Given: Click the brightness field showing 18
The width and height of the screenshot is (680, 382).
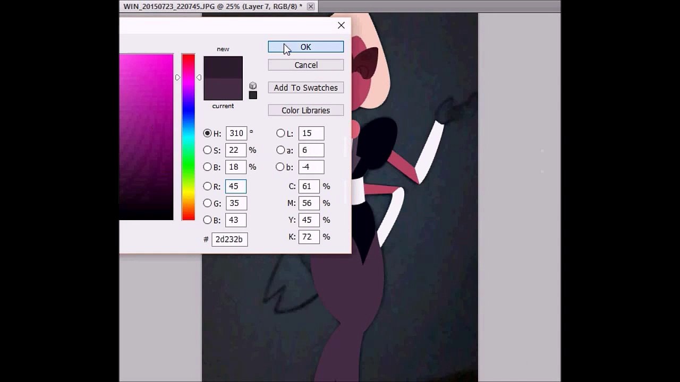Looking at the screenshot, I should click(236, 167).
